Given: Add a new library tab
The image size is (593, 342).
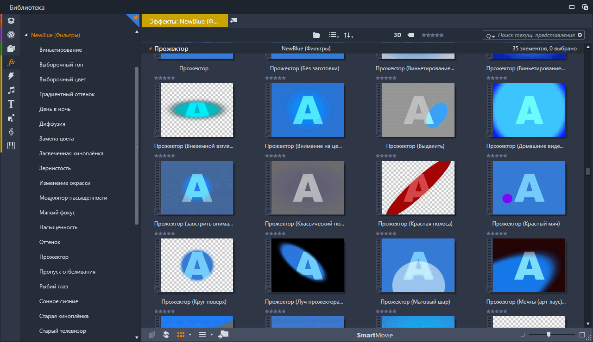Looking at the screenshot, I should [234, 21].
